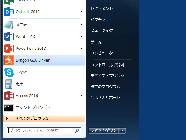
Task: Launch 電卓 by its label
Action: tap(20, 84)
